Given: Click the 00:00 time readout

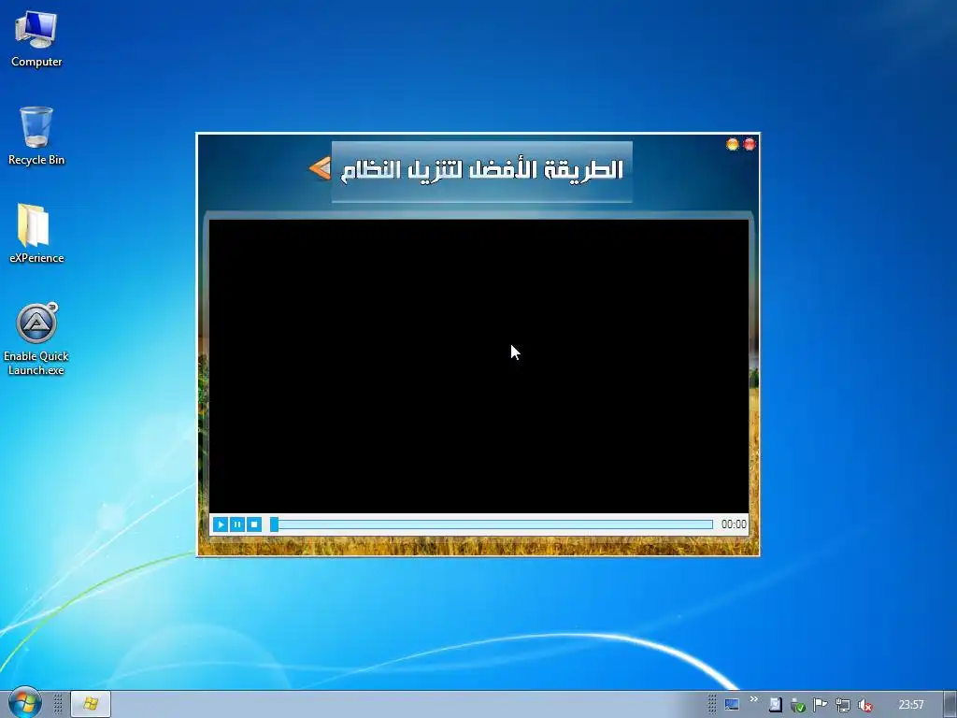Looking at the screenshot, I should point(734,524).
